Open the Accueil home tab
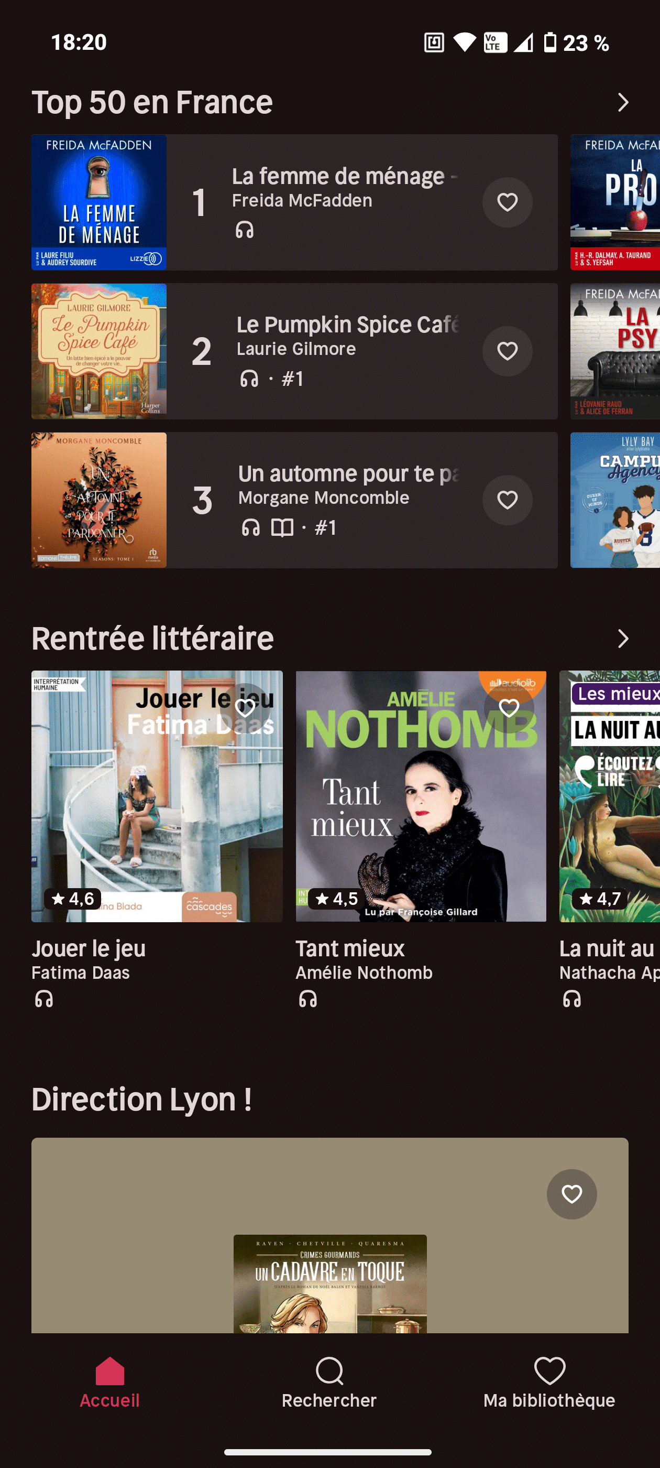 coord(109,1383)
